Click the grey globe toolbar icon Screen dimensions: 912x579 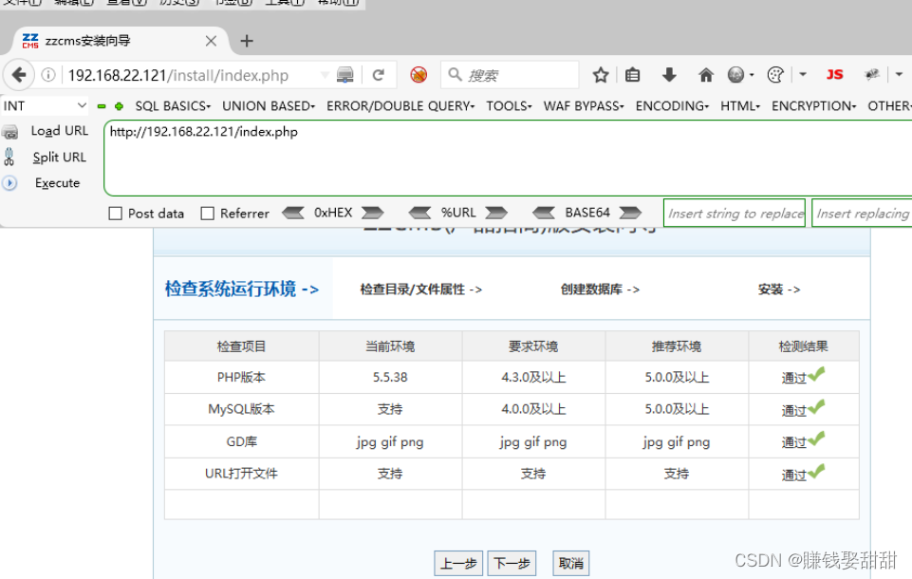[x=735, y=74]
